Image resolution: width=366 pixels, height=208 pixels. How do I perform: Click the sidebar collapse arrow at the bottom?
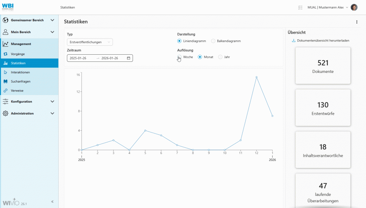[x=52, y=201]
